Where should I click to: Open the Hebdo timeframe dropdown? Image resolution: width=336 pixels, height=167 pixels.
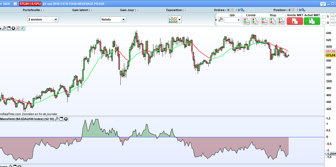click(113, 19)
